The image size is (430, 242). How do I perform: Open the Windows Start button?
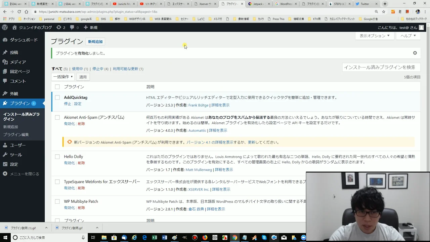click(5, 237)
